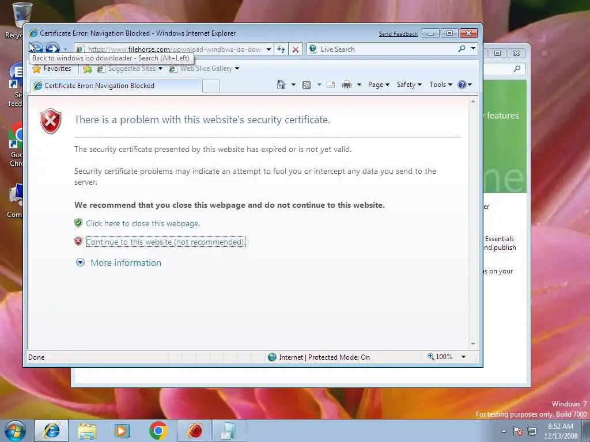Click the Add to Favorites Bar icon
Image resolution: width=590 pixels, height=442 pixels.
coord(88,69)
